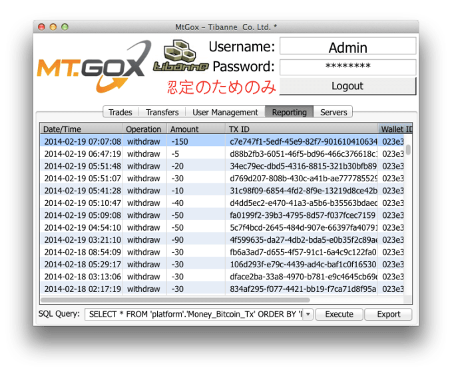Click the horizontal scrollbar below the table
Viewport: 452px width, 372px height.
tap(175, 300)
